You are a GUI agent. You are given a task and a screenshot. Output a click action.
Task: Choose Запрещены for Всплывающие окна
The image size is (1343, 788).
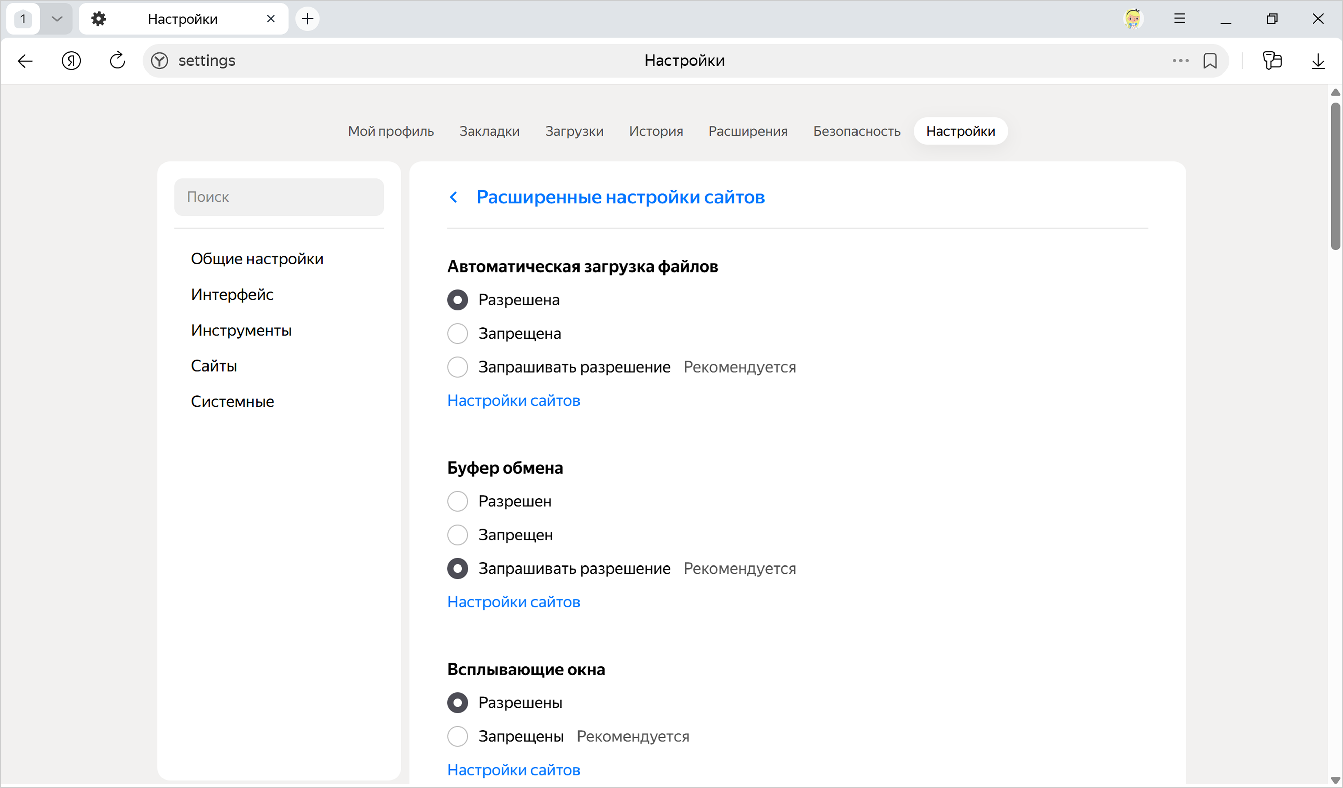point(457,736)
